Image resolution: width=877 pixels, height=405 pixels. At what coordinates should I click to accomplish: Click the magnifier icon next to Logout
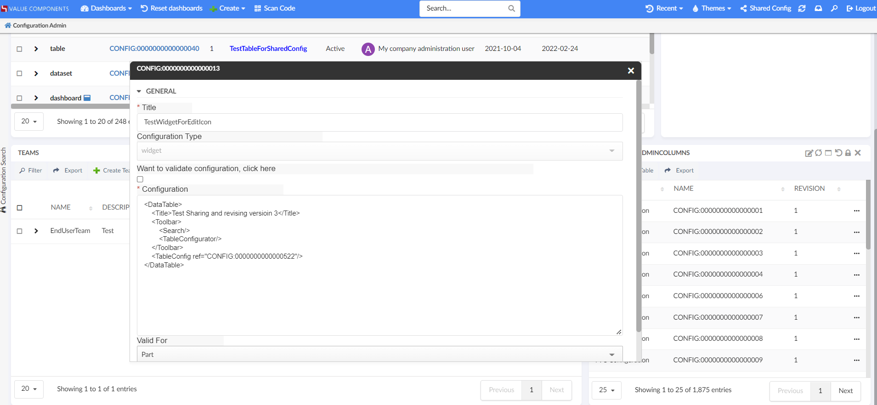[x=834, y=8]
